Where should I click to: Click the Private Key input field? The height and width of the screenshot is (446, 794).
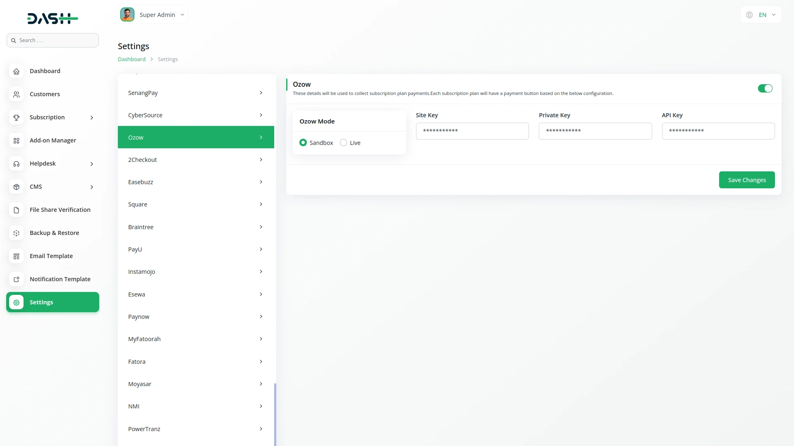pos(595,131)
